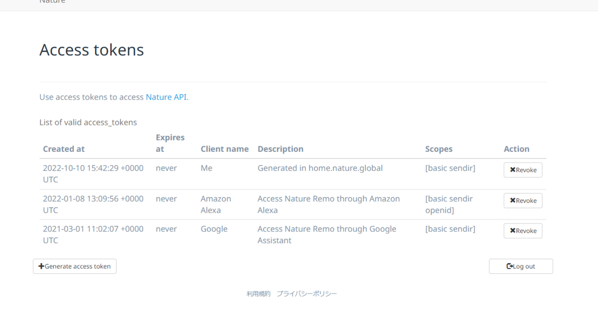Click the plus icon on Generate access token
This screenshot has height=316, width=598.
tap(41, 266)
